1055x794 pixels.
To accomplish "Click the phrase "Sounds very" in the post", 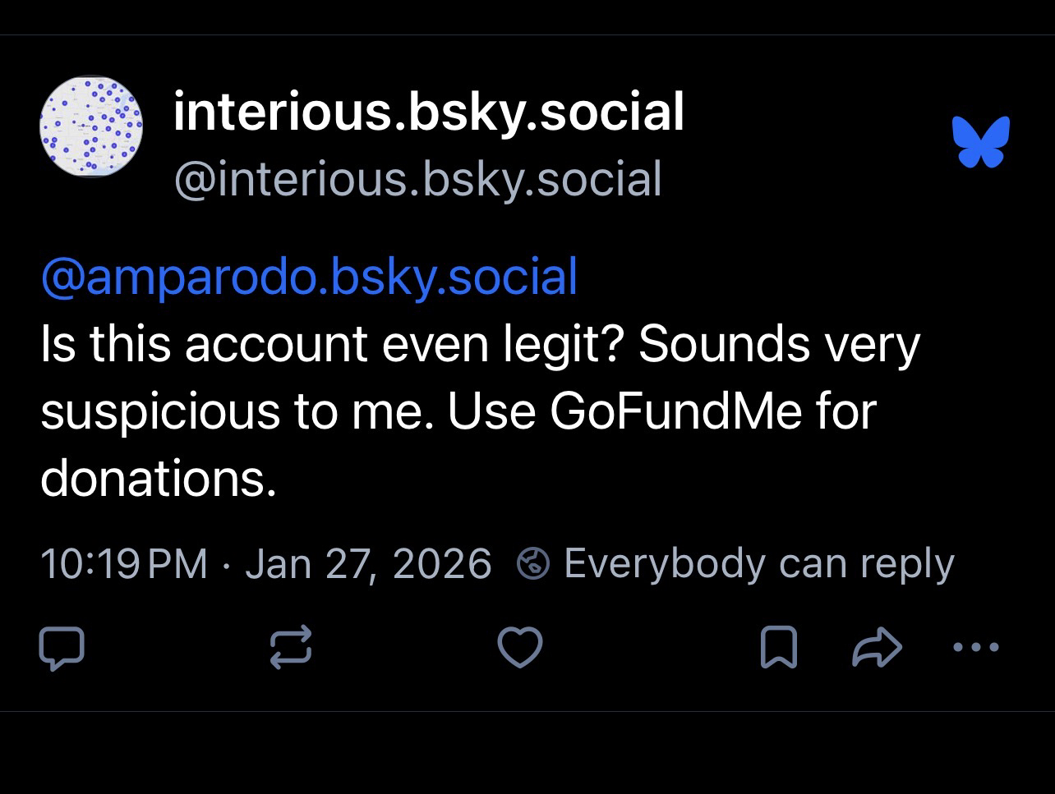I will coord(779,344).
